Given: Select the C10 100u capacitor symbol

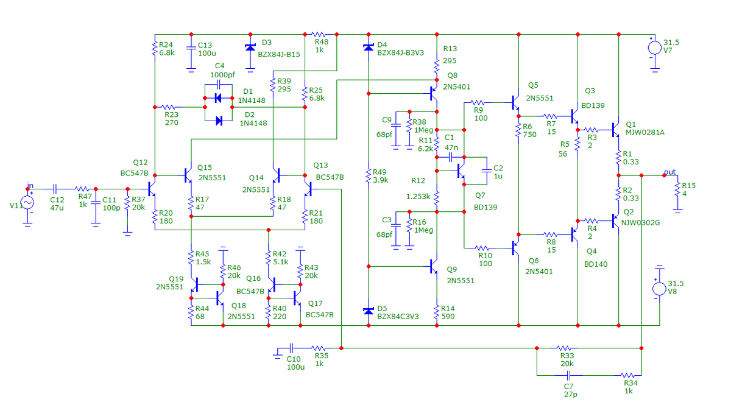Looking at the screenshot, I should click(x=291, y=348).
